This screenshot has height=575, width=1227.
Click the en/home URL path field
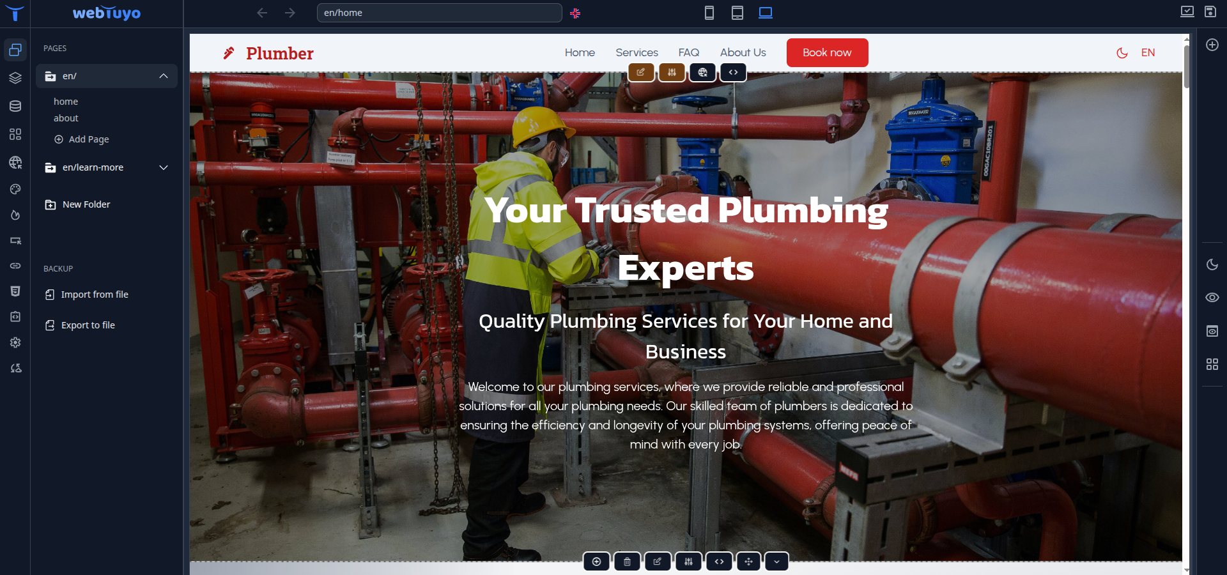coord(439,13)
